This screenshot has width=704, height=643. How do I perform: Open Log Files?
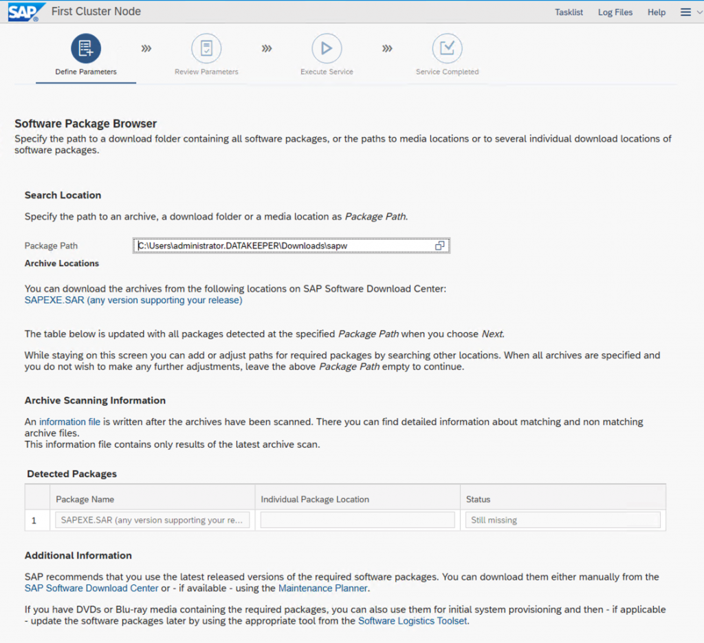[615, 12]
